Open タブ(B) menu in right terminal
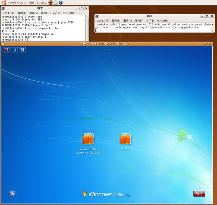217x205 pixels. point(150,21)
